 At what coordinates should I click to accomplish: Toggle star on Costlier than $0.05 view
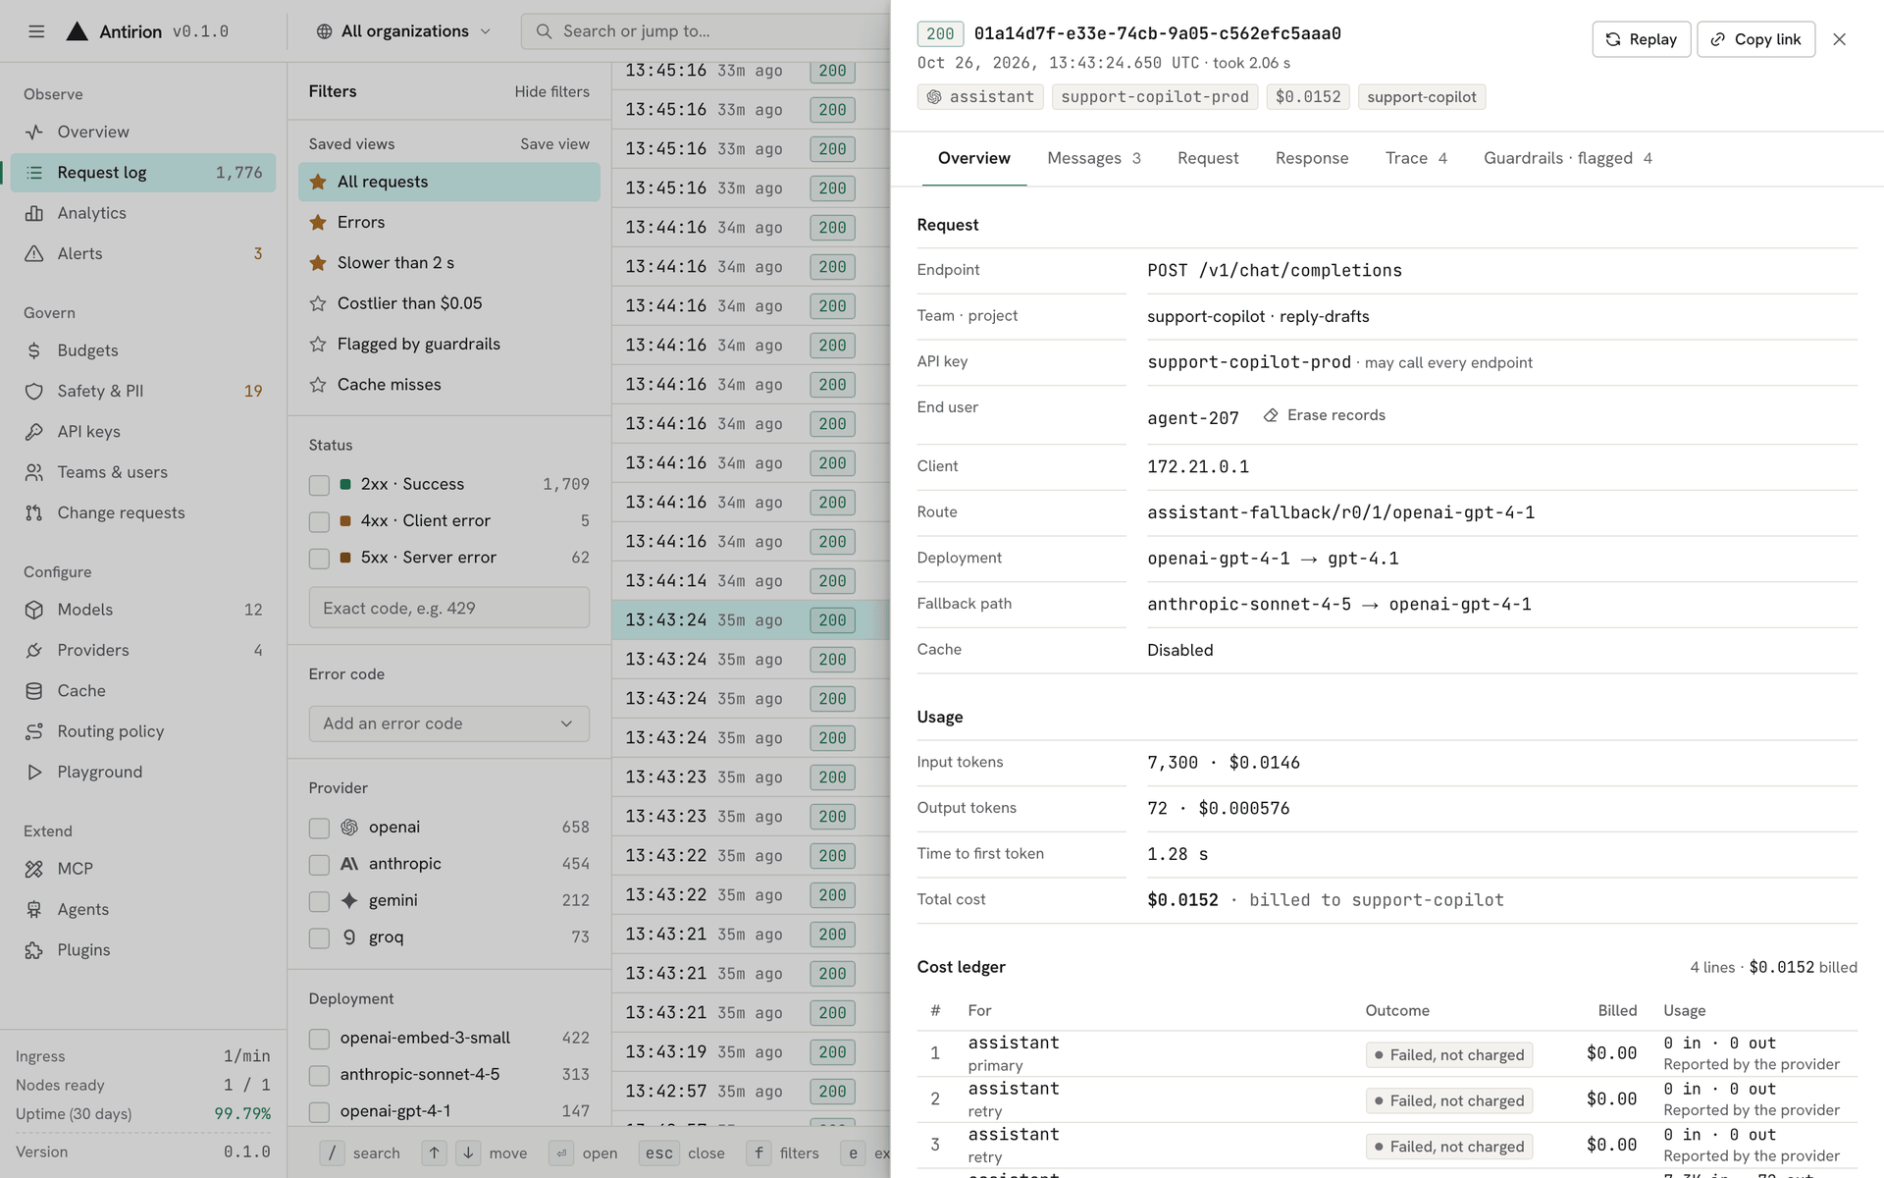(x=318, y=303)
